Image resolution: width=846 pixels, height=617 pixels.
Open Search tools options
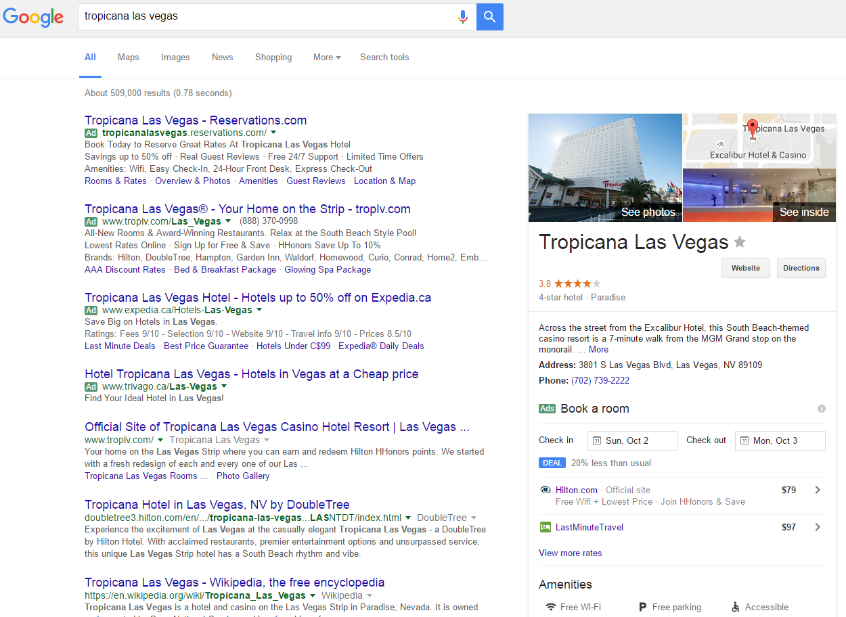tap(384, 58)
